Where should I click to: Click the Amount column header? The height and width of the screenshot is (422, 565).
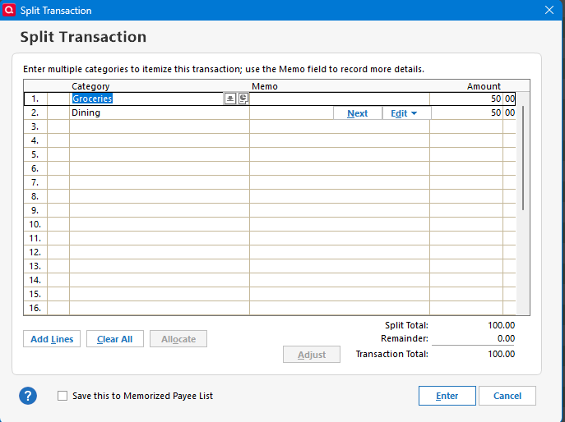(484, 86)
